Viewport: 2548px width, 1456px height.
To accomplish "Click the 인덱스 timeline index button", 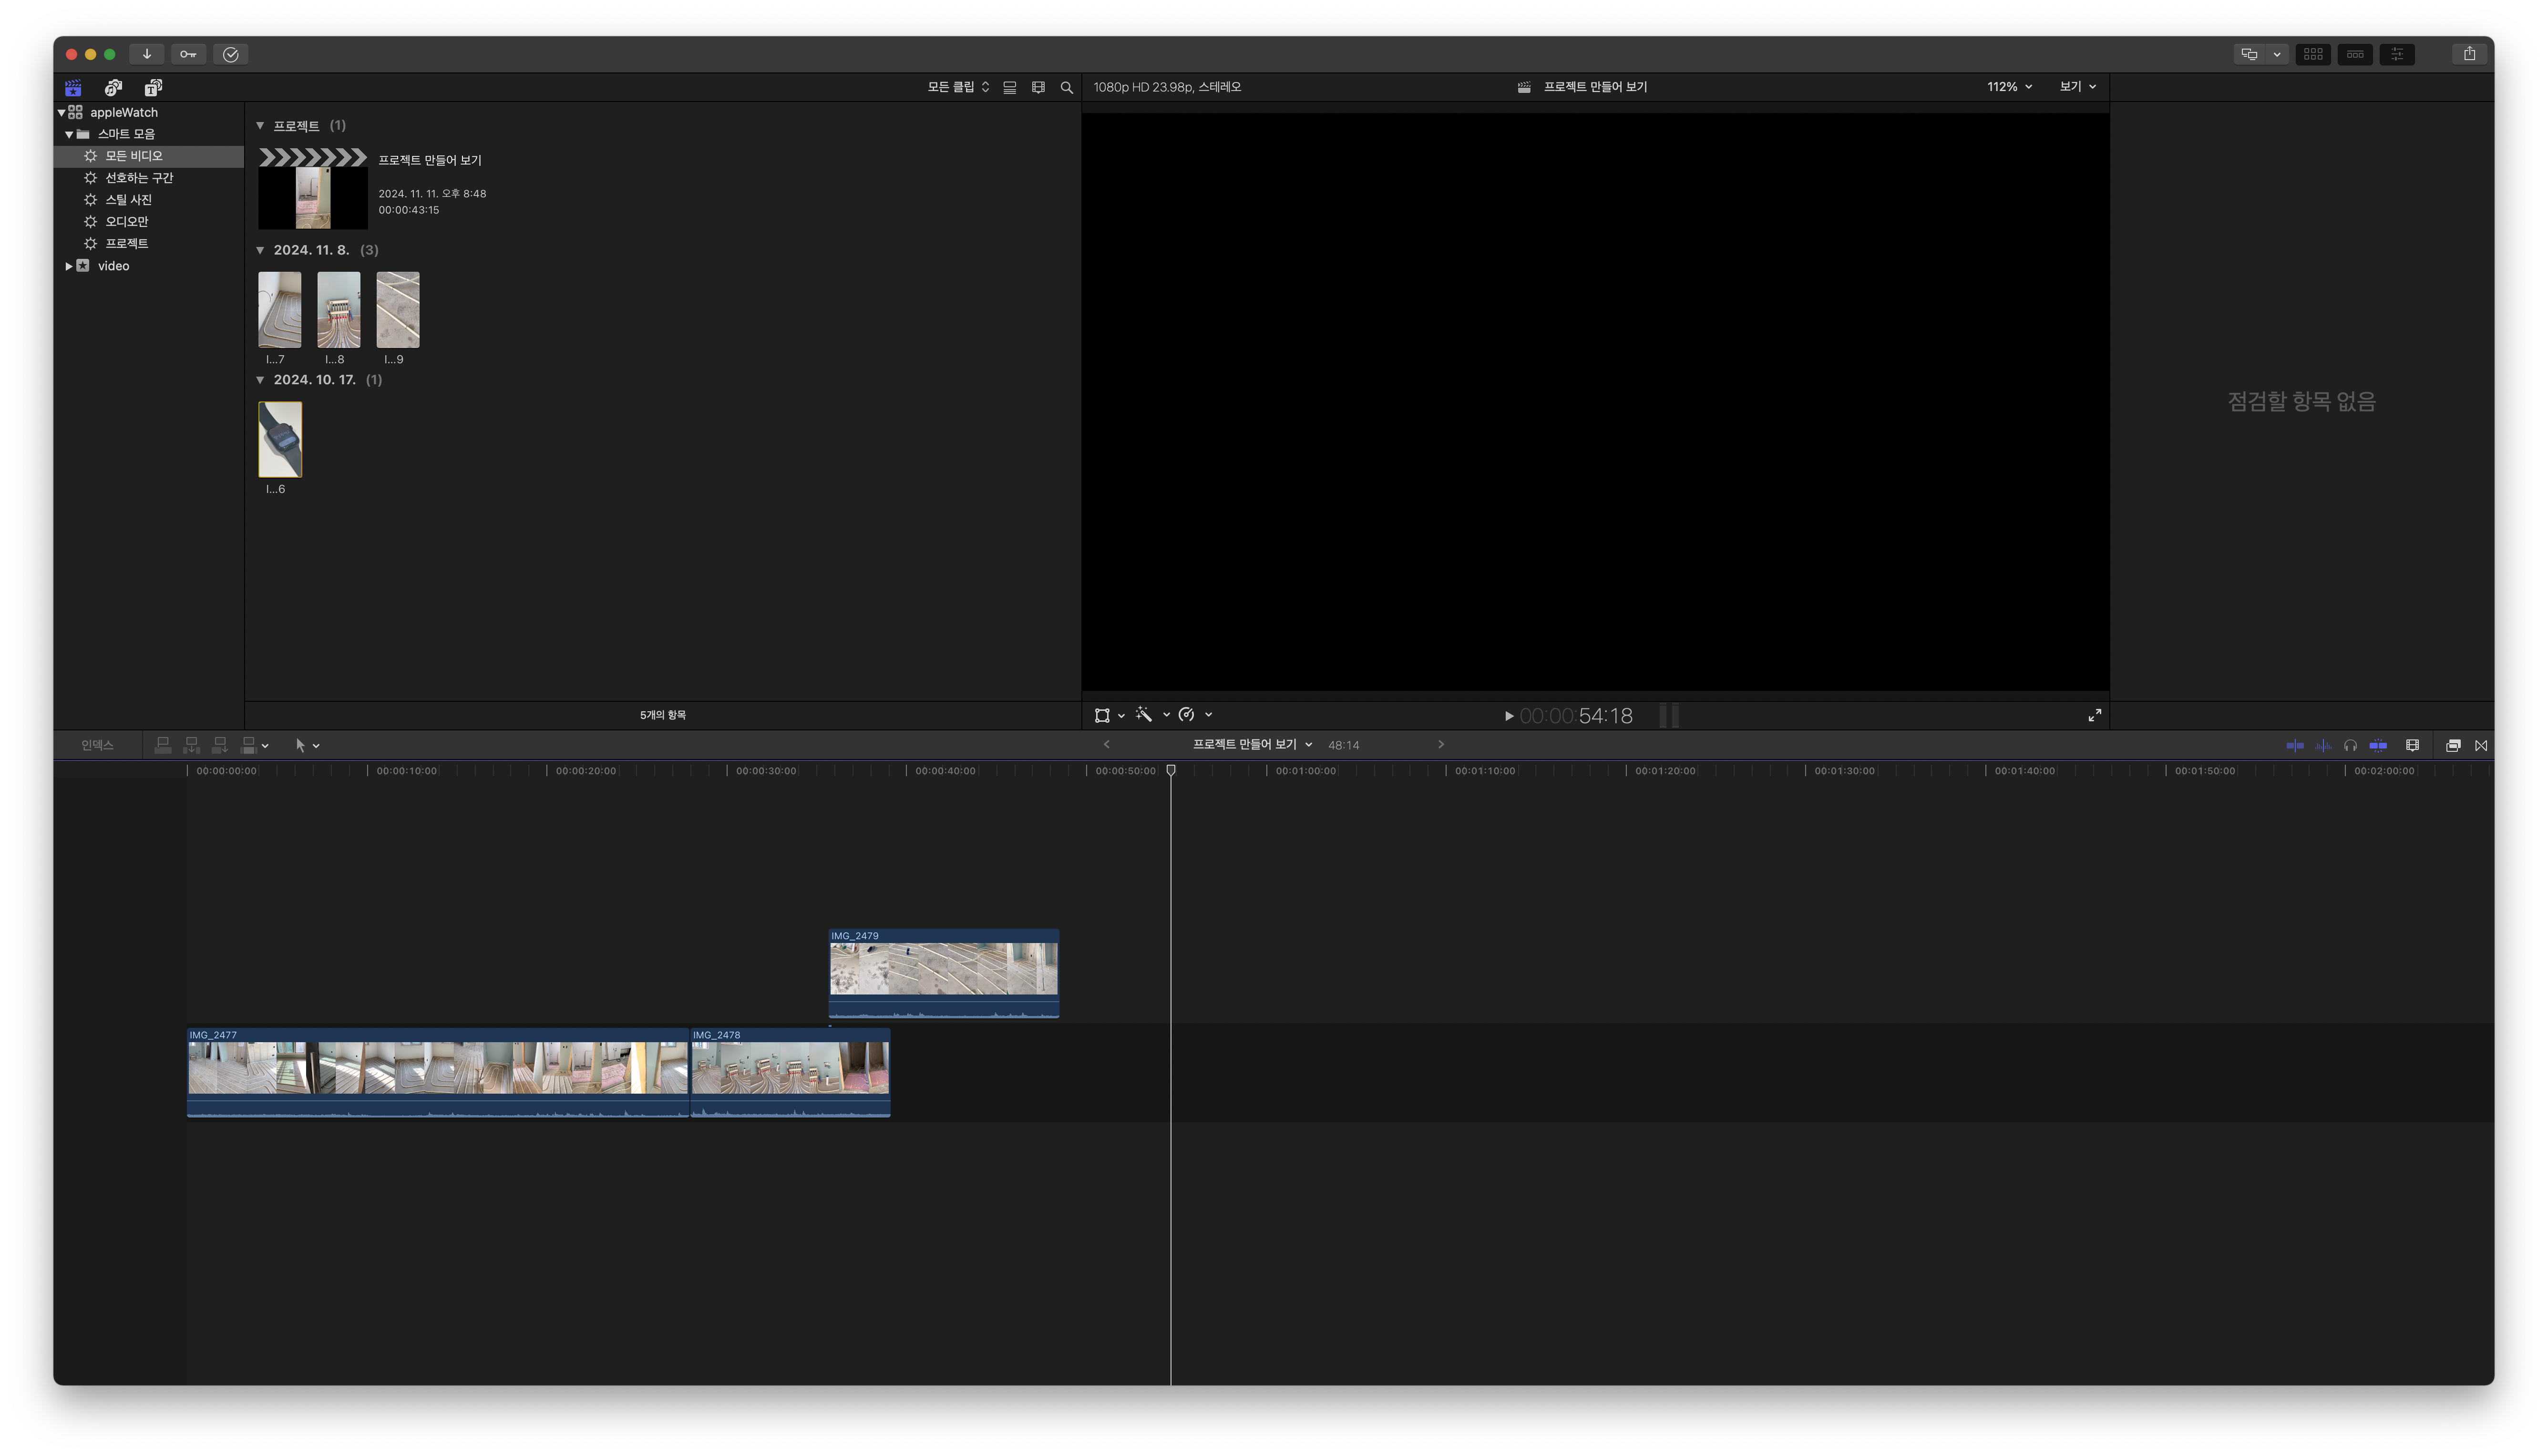I will 97,746.
